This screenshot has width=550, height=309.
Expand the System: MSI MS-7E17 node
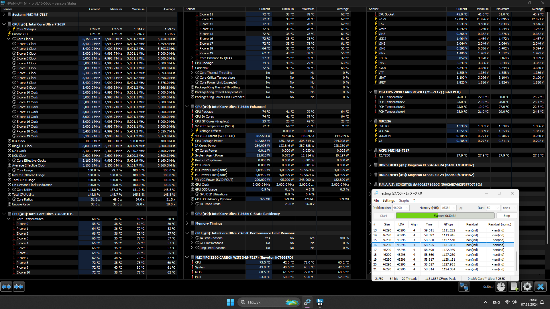pyautogui.click(x=4, y=14)
